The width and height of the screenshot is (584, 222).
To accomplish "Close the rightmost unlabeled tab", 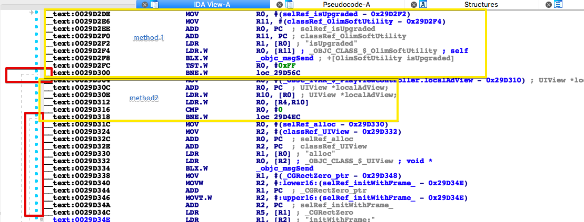I will tap(549, 4).
